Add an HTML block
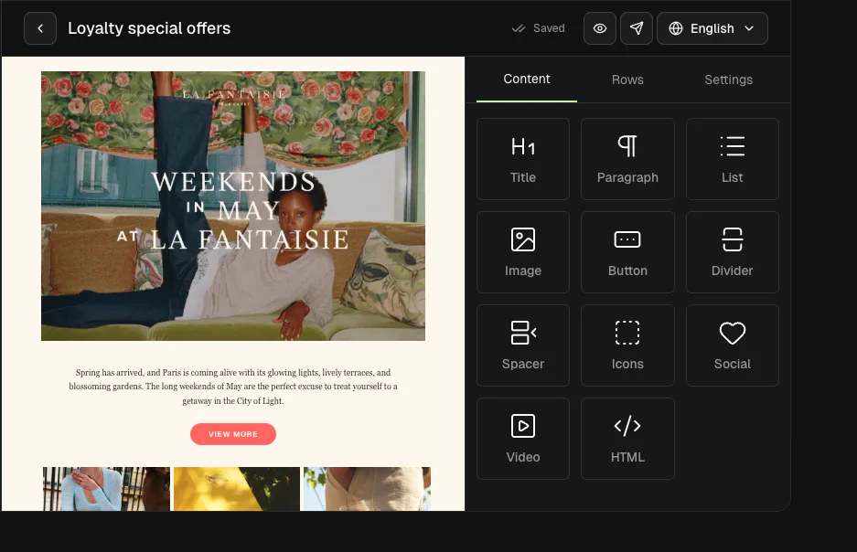This screenshot has height=552, width=857. click(x=627, y=439)
